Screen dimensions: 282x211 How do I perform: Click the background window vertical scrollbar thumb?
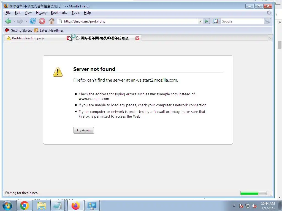point(280,45)
